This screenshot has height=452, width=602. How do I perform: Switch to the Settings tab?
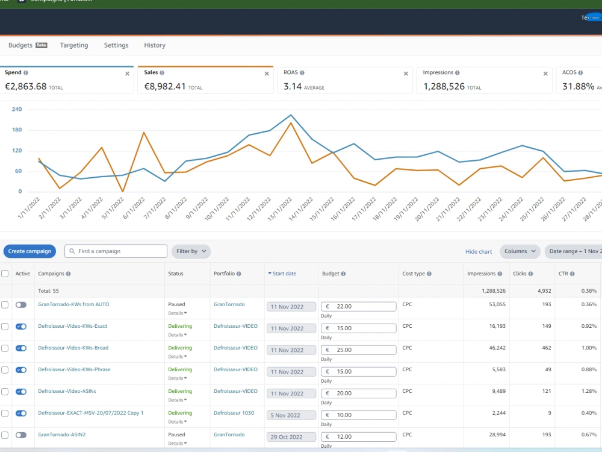tap(116, 45)
